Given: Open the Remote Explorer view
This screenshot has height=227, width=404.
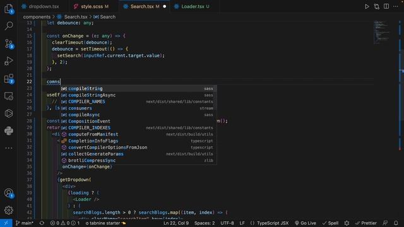Looking at the screenshot, I should 9,96.
